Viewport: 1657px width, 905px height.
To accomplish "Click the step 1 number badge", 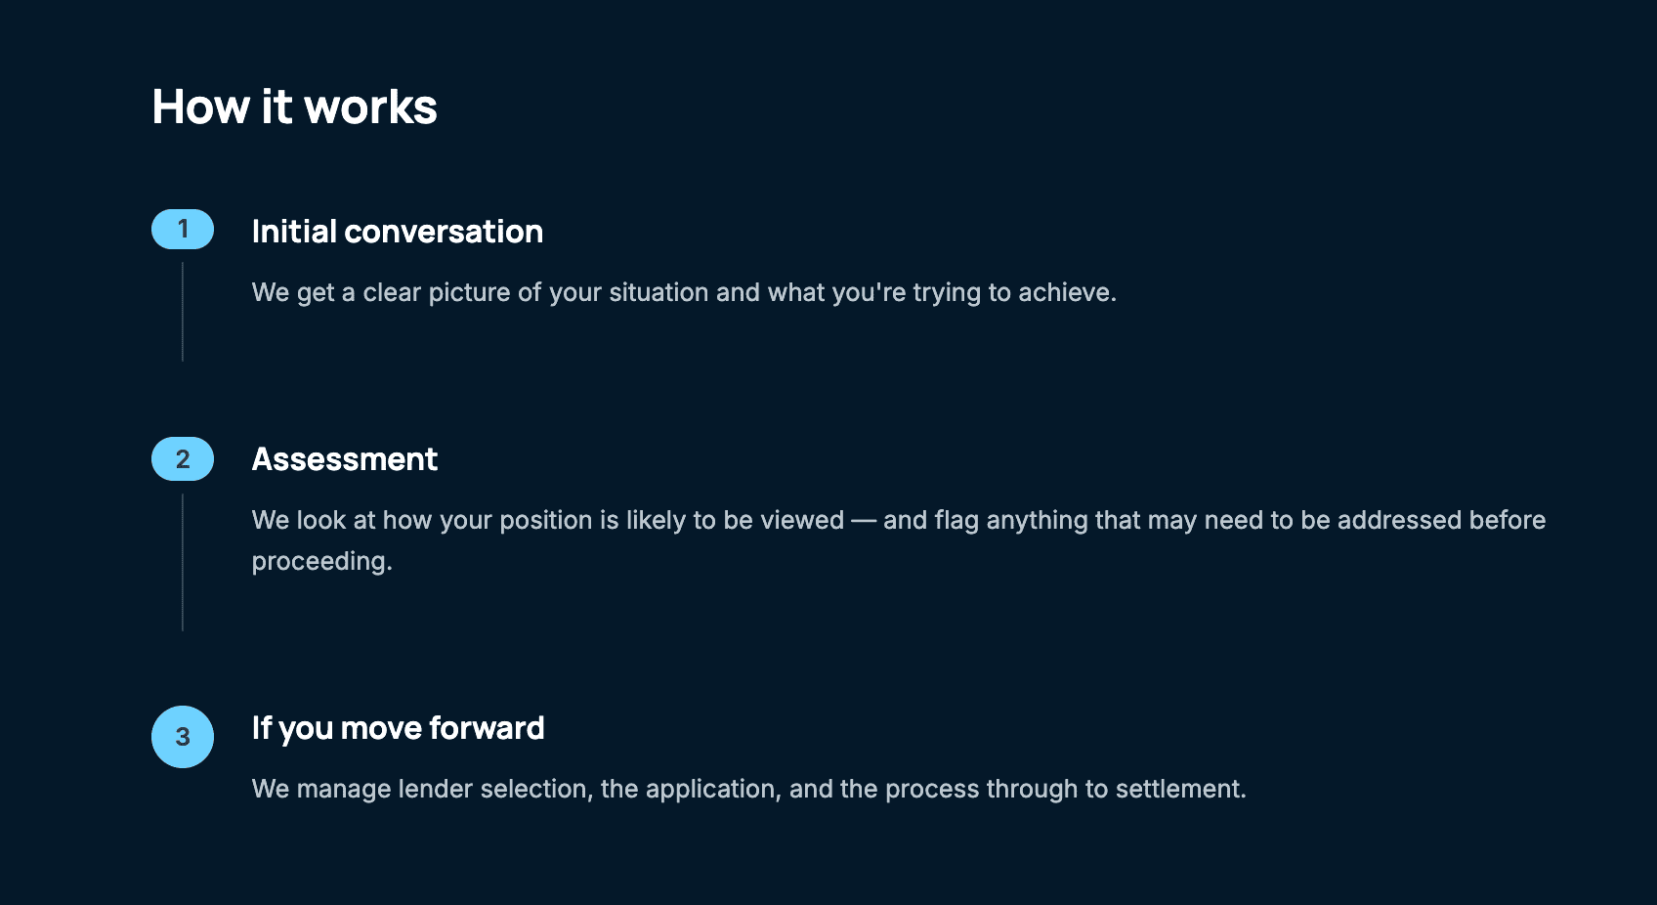I will point(183,230).
